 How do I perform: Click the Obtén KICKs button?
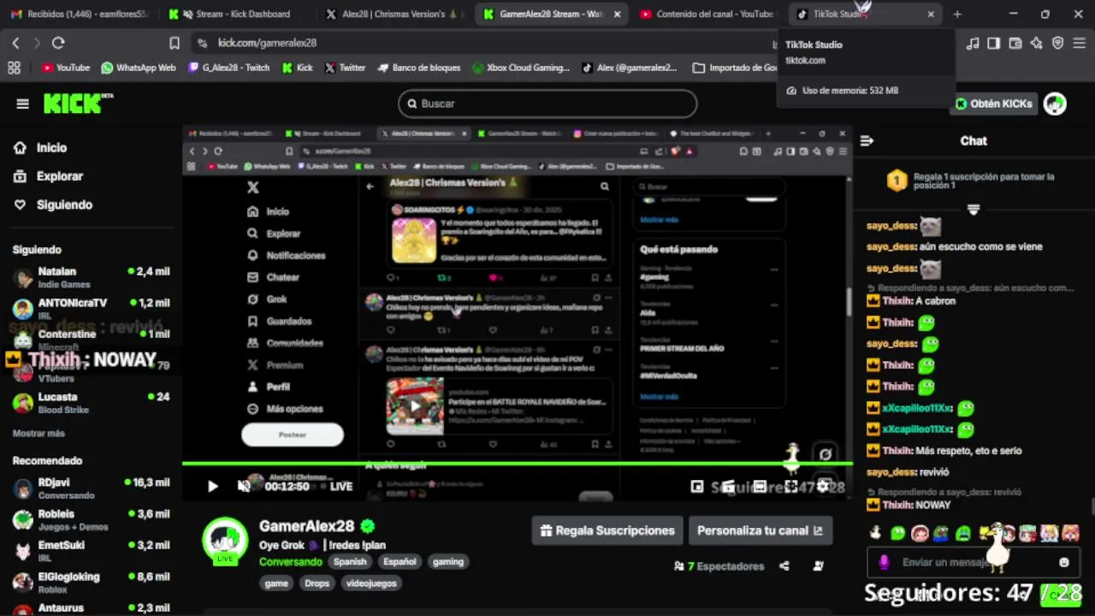pos(994,104)
